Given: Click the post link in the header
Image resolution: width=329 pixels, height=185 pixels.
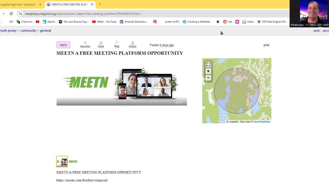Looking at the screenshot, I should [317, 31].
